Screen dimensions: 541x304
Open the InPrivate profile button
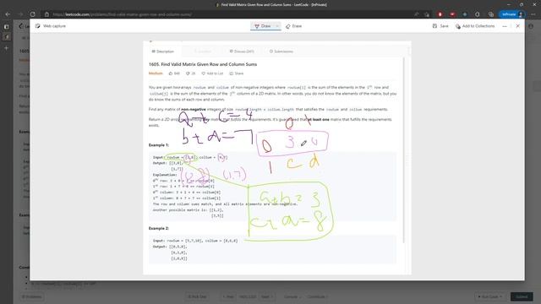point(512,14)
